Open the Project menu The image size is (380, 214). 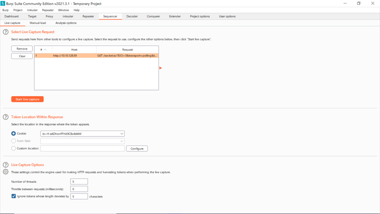tap(18, 10)
